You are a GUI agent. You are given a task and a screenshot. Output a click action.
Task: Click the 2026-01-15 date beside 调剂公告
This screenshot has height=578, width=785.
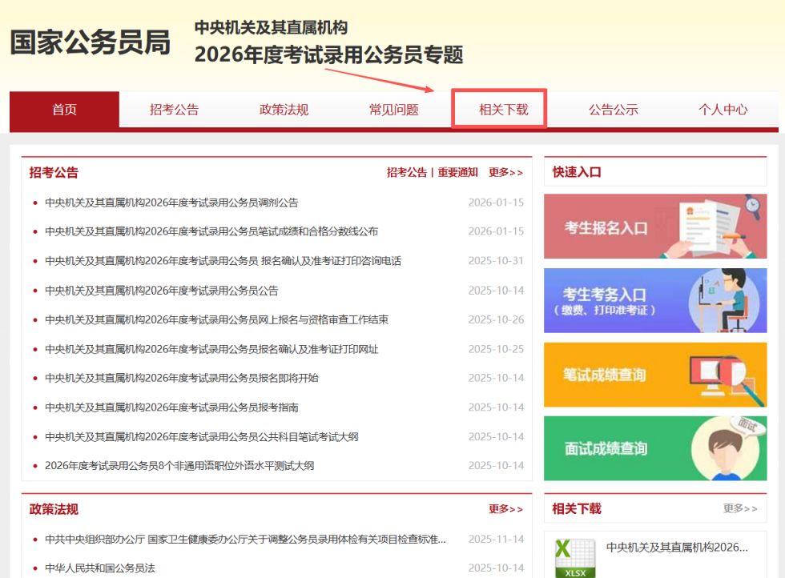(x=496, y=203)
